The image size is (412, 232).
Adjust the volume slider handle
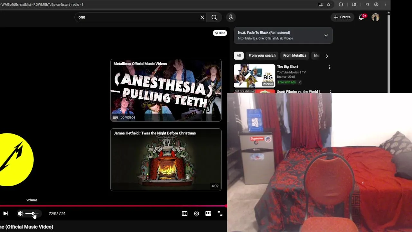[x=33, y=214]
